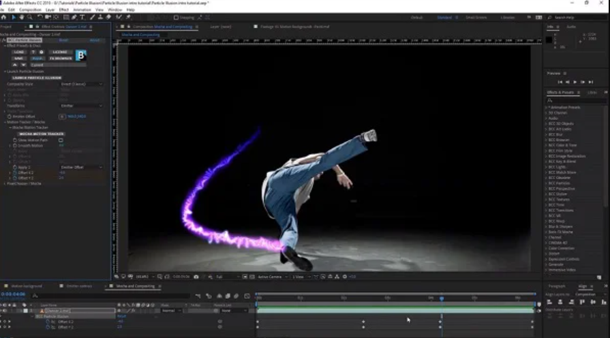Open the Composite Style dropdown
The height and width of the screenshot is (338, 610).
coord(81,84)
